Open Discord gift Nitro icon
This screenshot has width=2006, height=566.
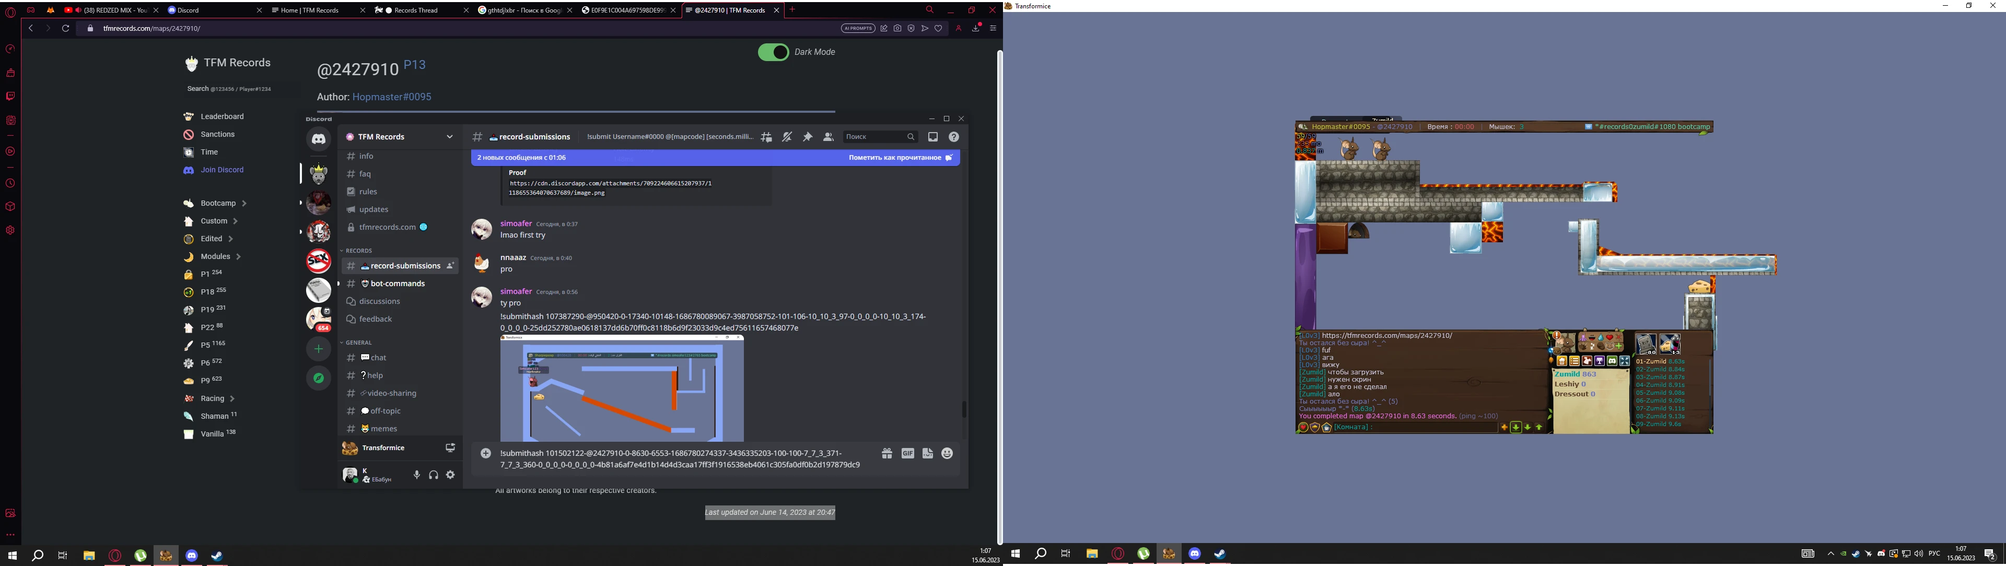[887, 453]
